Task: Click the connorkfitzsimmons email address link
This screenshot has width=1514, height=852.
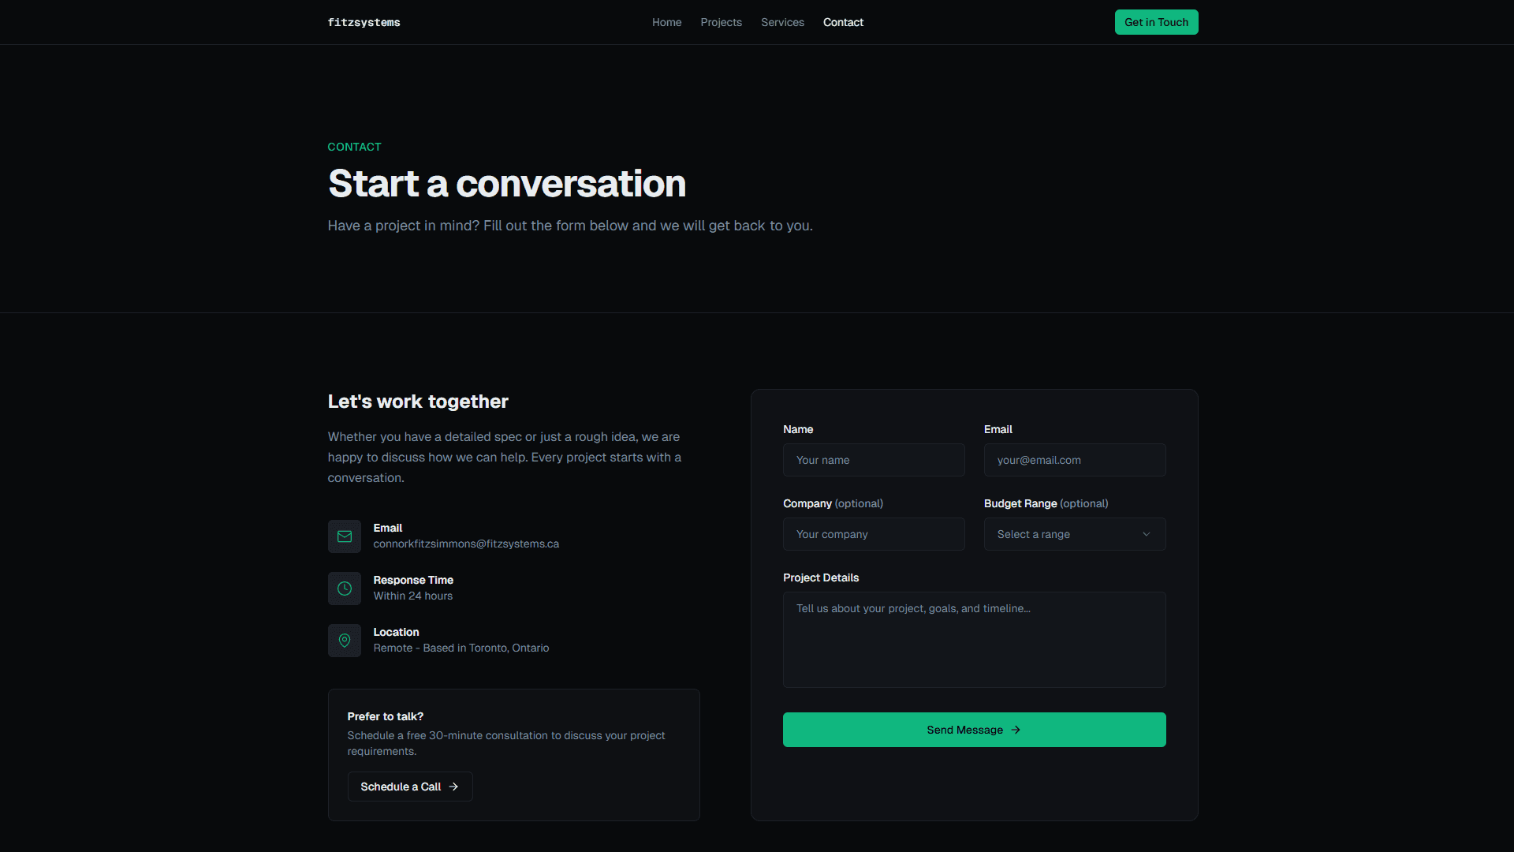Action: [x=466, y=544]
